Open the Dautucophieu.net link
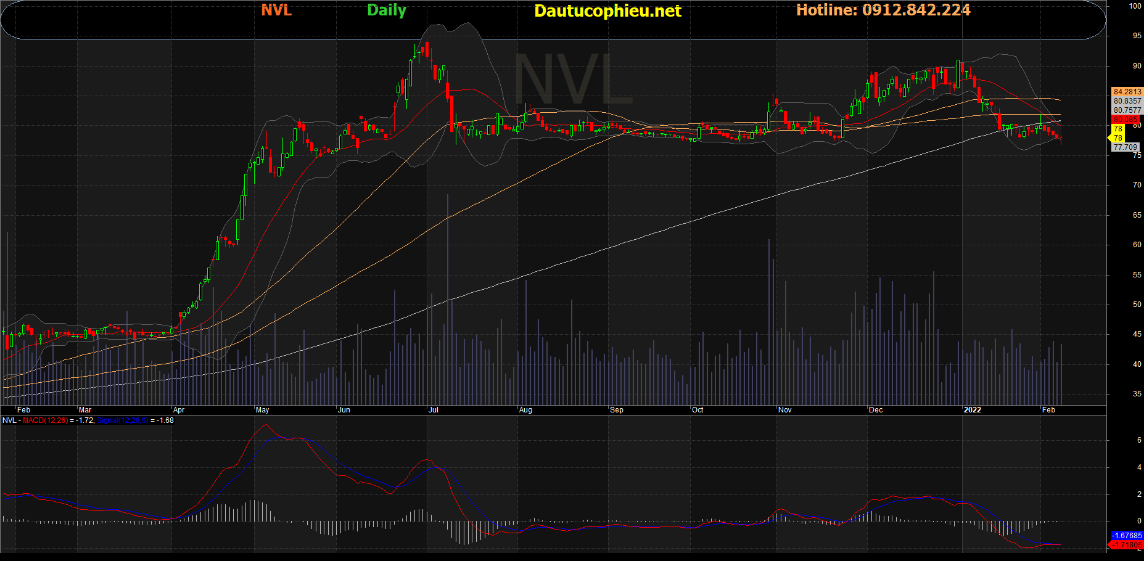1144x561 pixels. point(607,11)
